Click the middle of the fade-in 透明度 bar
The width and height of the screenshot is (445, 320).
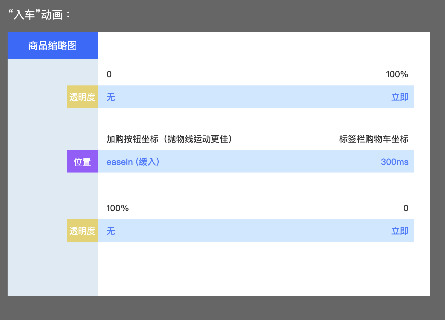tap(256, 97)
